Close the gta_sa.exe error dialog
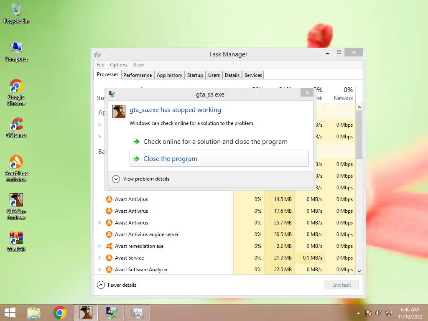The width and height of the screenshot is (428, 321). [307, 92]
